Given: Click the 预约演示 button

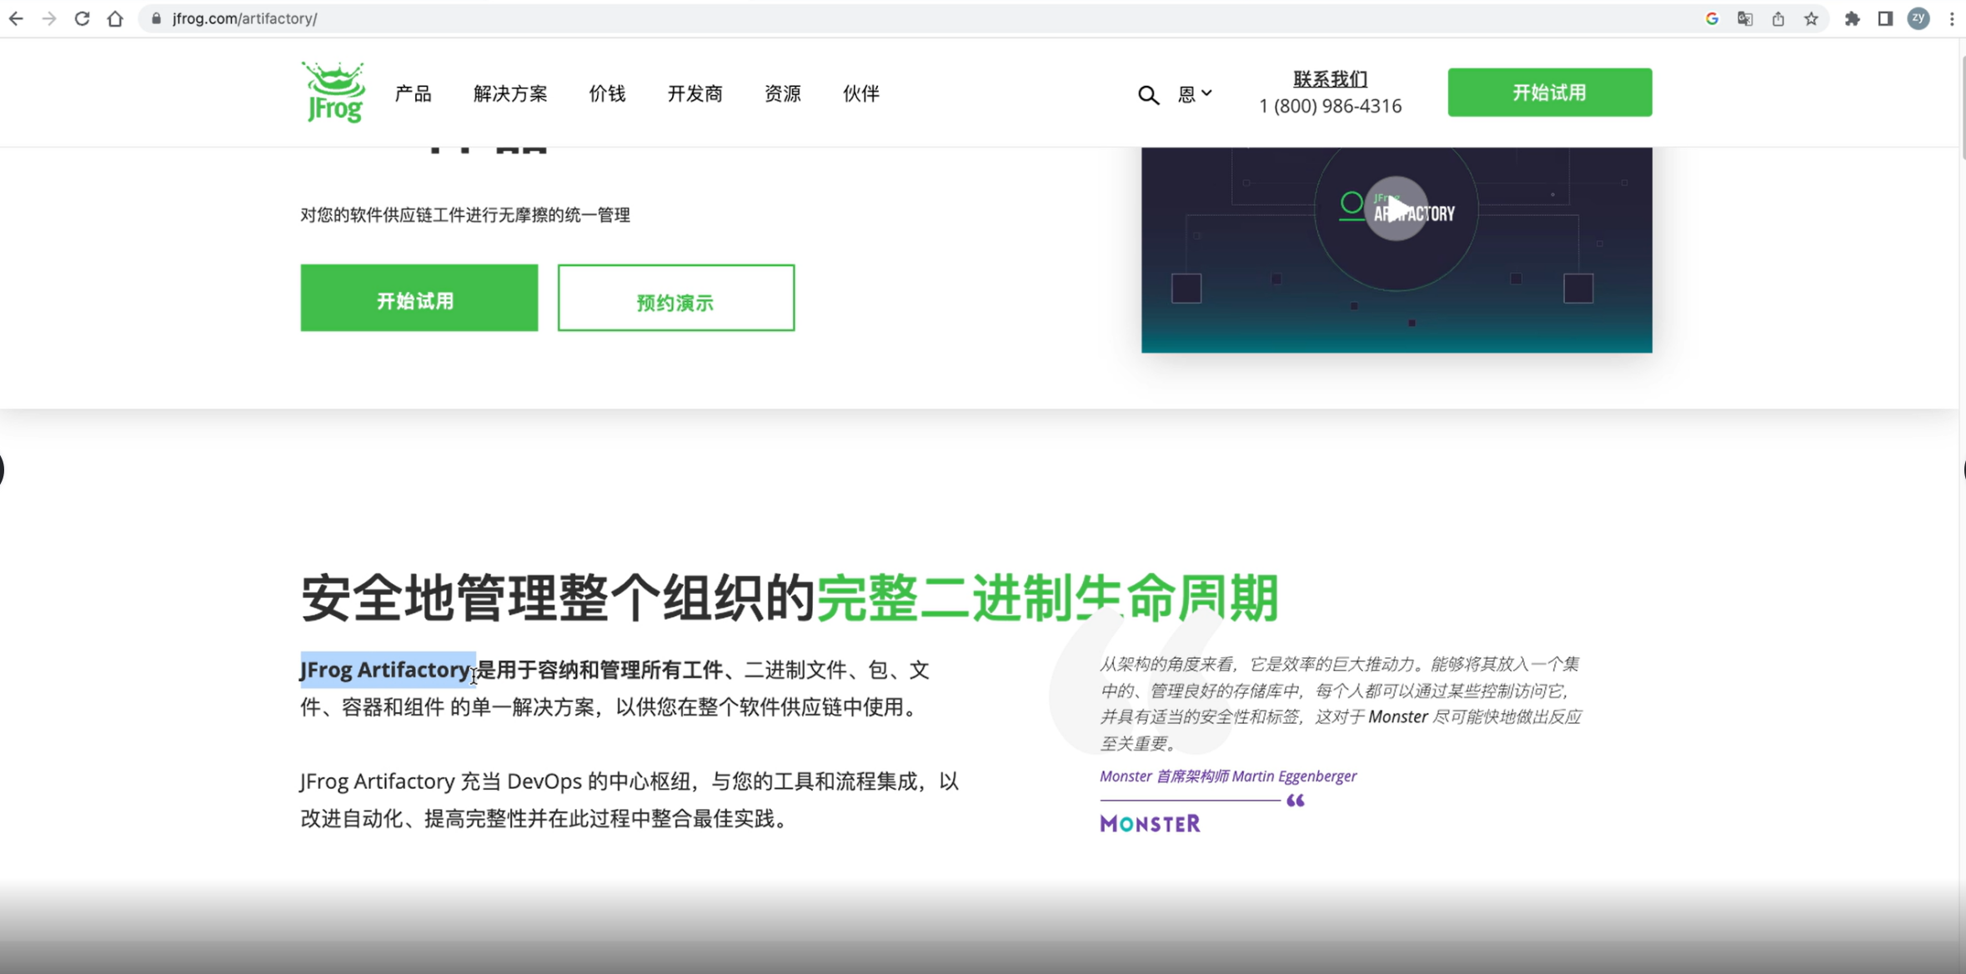Looking at the screenshot, I should [x=676, y=298].
